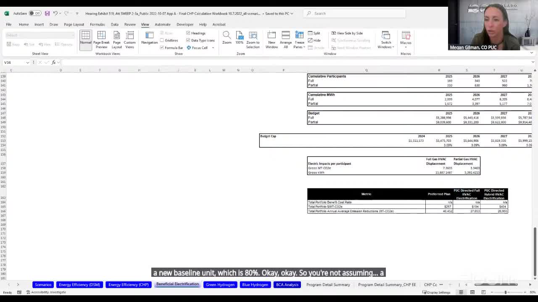Image resolution: width=538 pixels, height=302 pixels.
Task: Arrange All windows
Action: point(286,40)
